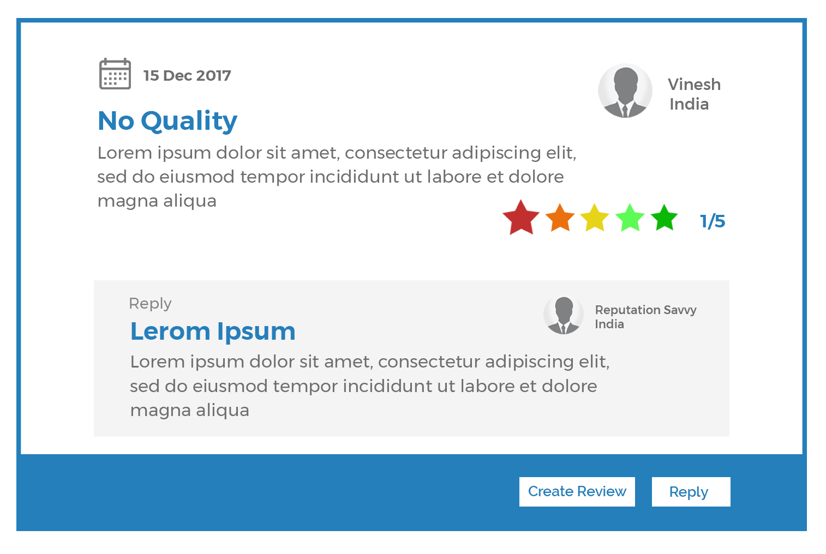Click the review's Lorem ipsum body text
The width and height of the screenshot is (826, 554).
click(x=337, y=177)
